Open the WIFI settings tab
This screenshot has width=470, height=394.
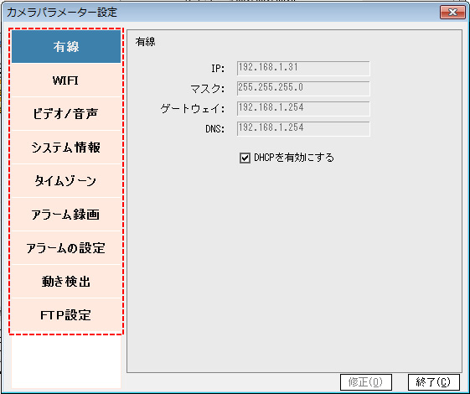[66, 80]
